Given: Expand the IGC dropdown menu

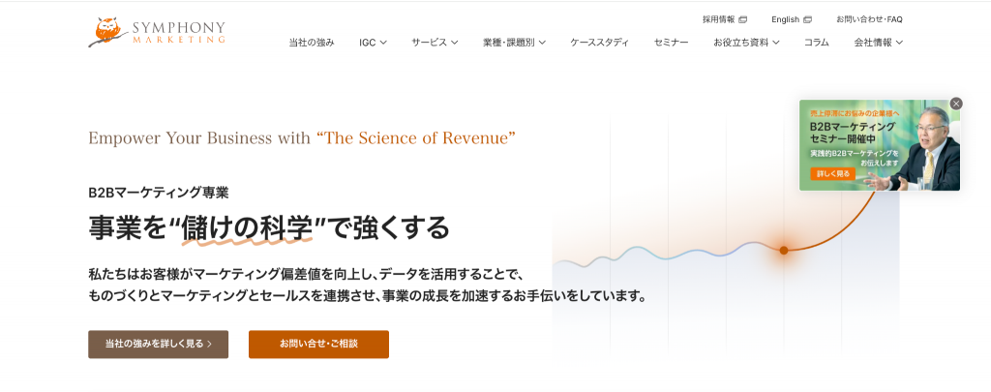Looking at the screenshot, I should point(373,43).
